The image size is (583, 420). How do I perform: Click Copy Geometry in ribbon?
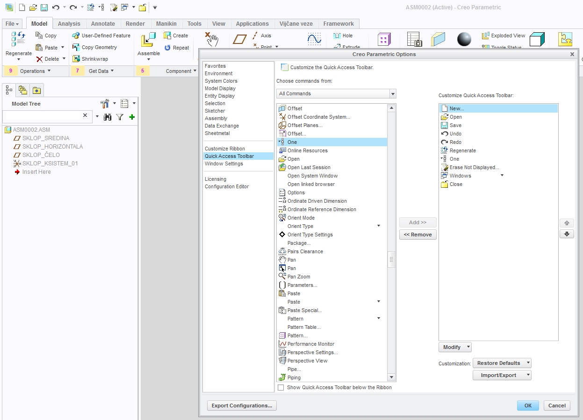click(94, 47)
